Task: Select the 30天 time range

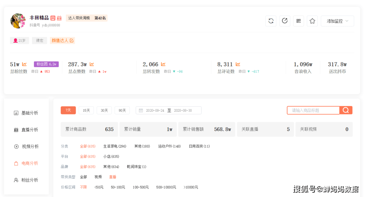Action: [x=104, y=110]
